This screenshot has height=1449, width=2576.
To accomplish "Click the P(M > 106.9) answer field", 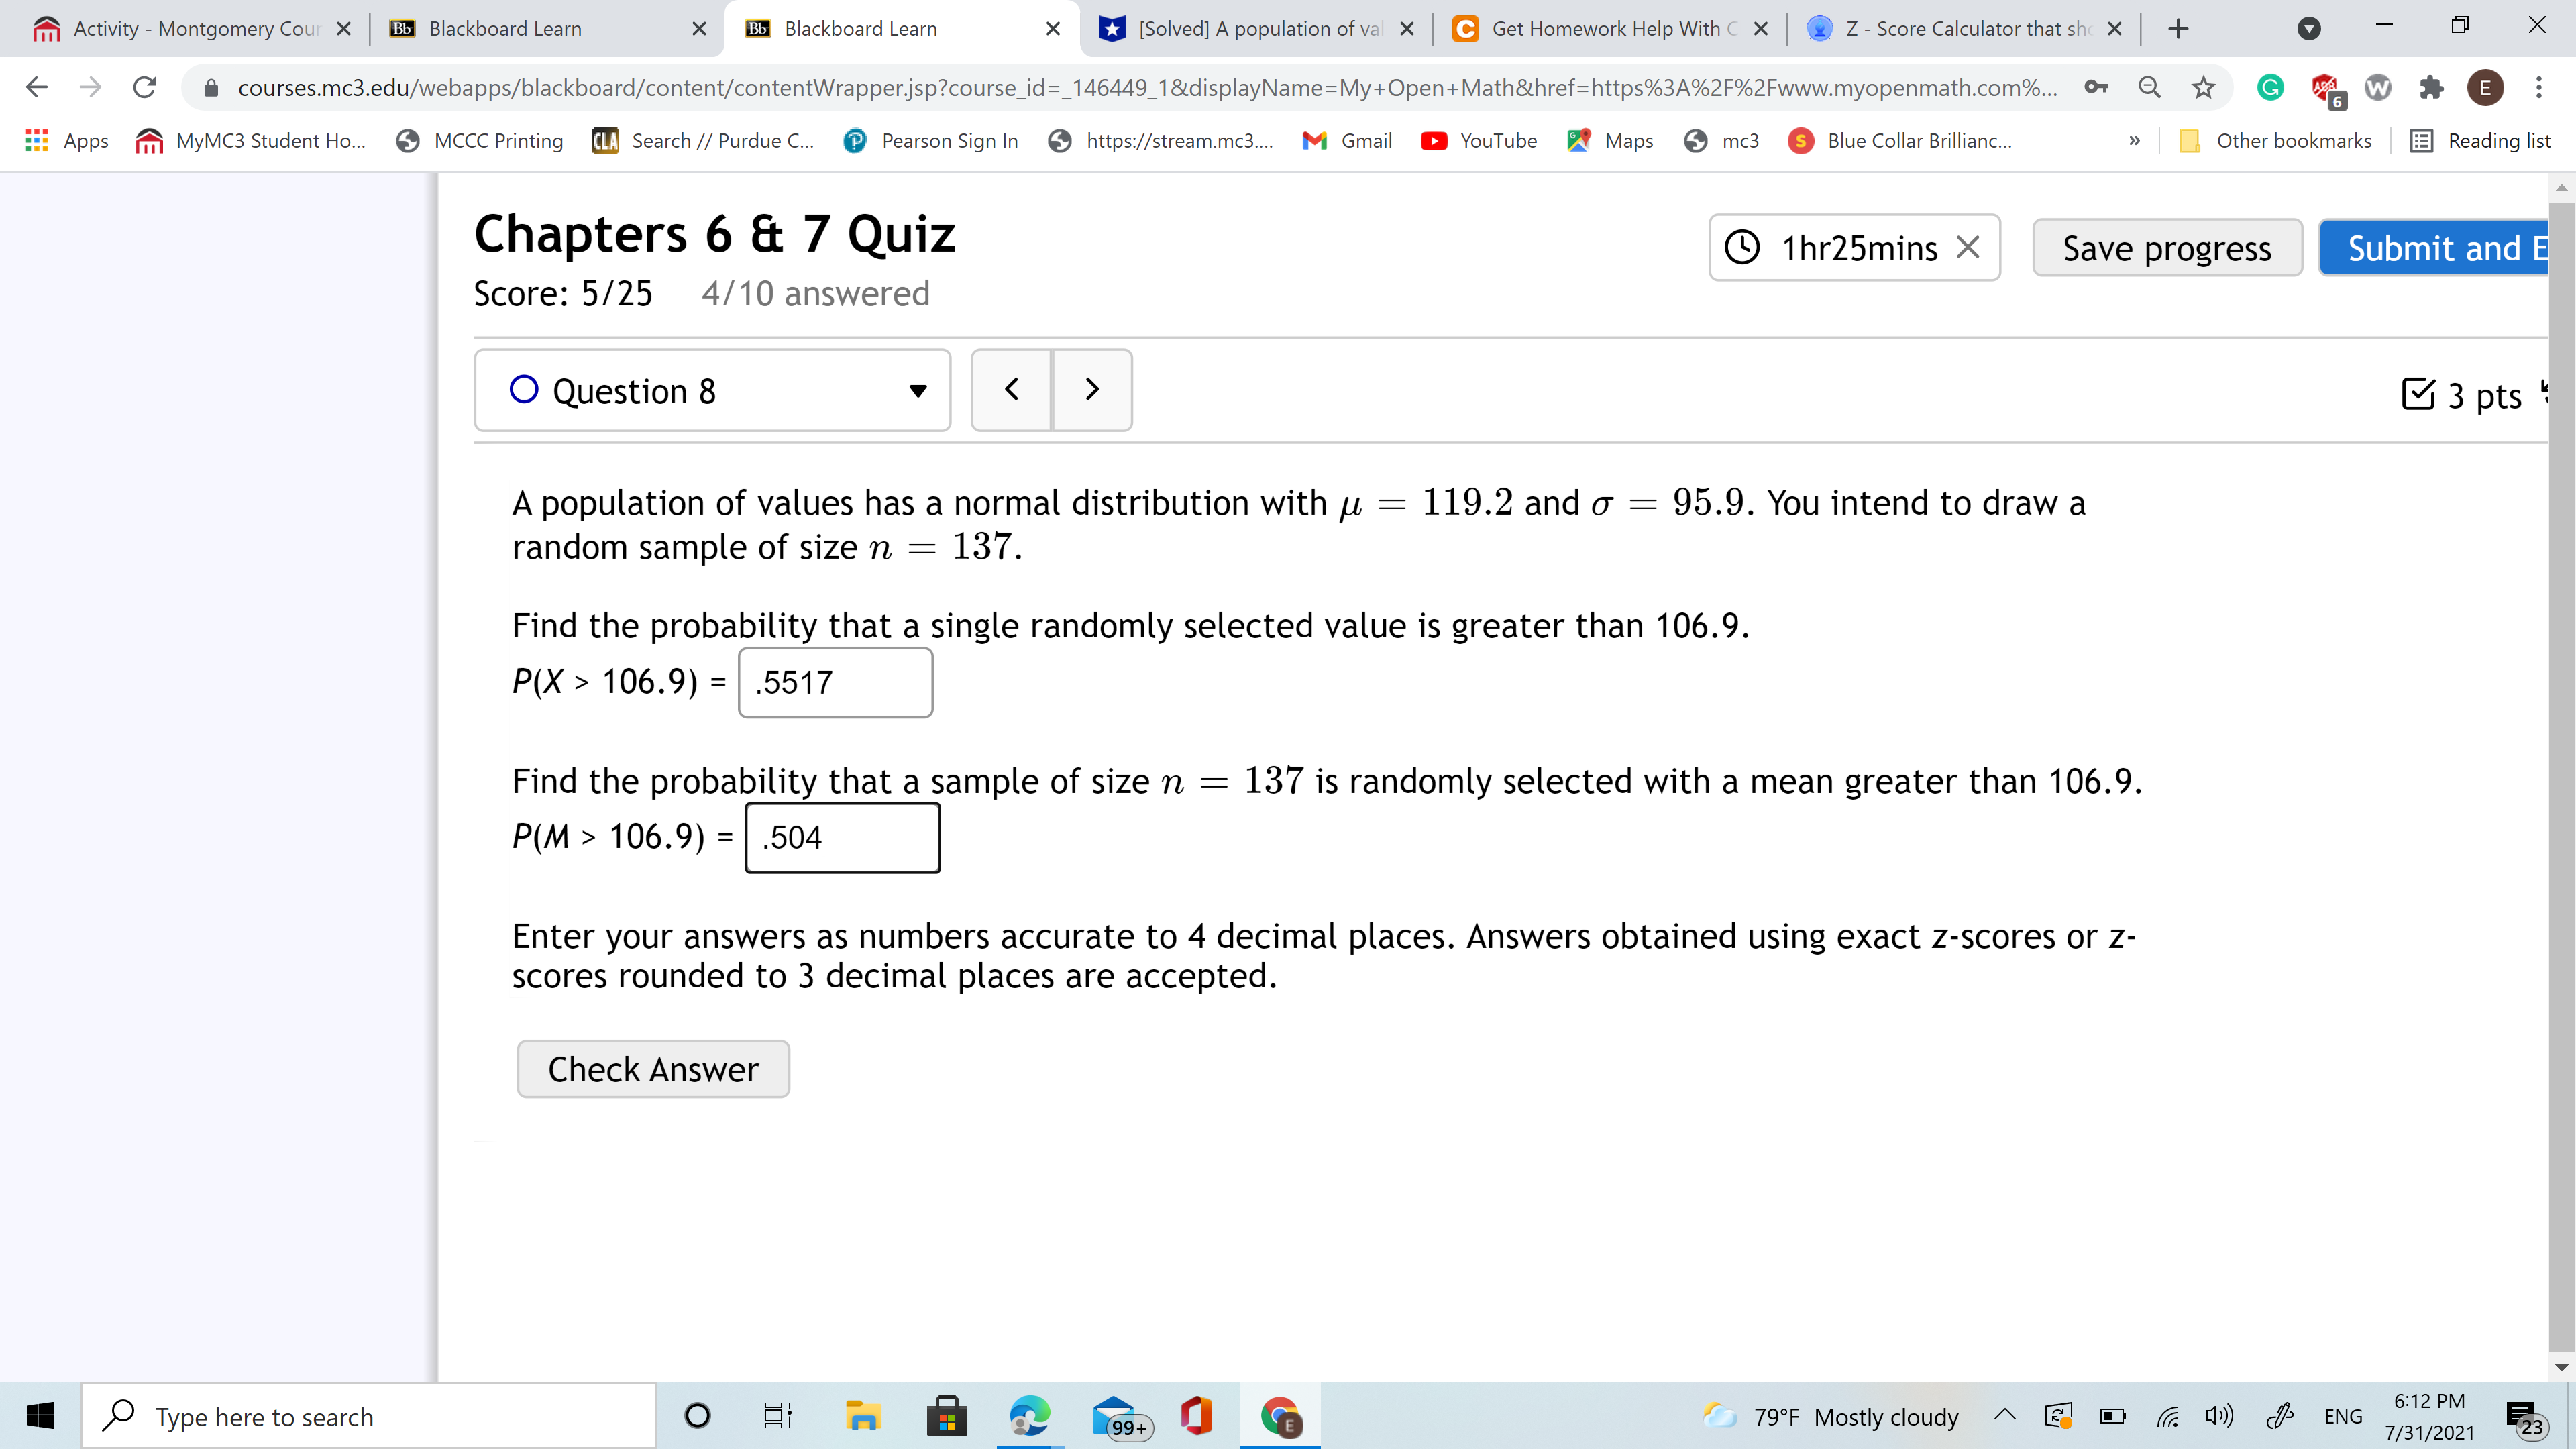I will point(842,837).
